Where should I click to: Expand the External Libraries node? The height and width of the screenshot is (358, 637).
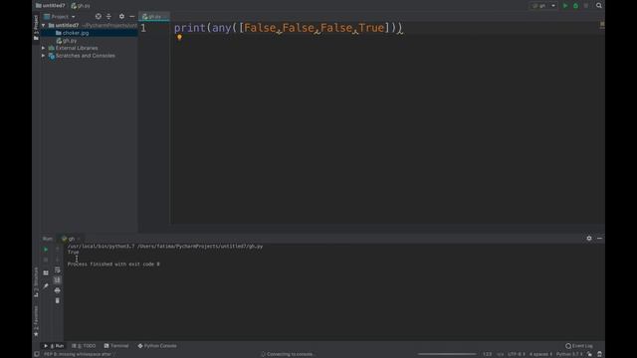(44, 48)
